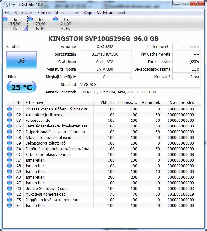This screenshot has height=231, width=207.
Task: Select 'Unsafe Shutdown Count' attribute name
Action: coord(47,189)
